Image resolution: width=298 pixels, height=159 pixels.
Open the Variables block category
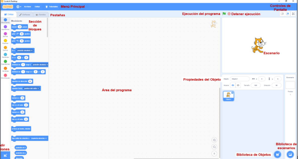point(5,69)
